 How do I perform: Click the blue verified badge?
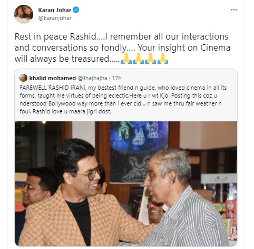76,10
